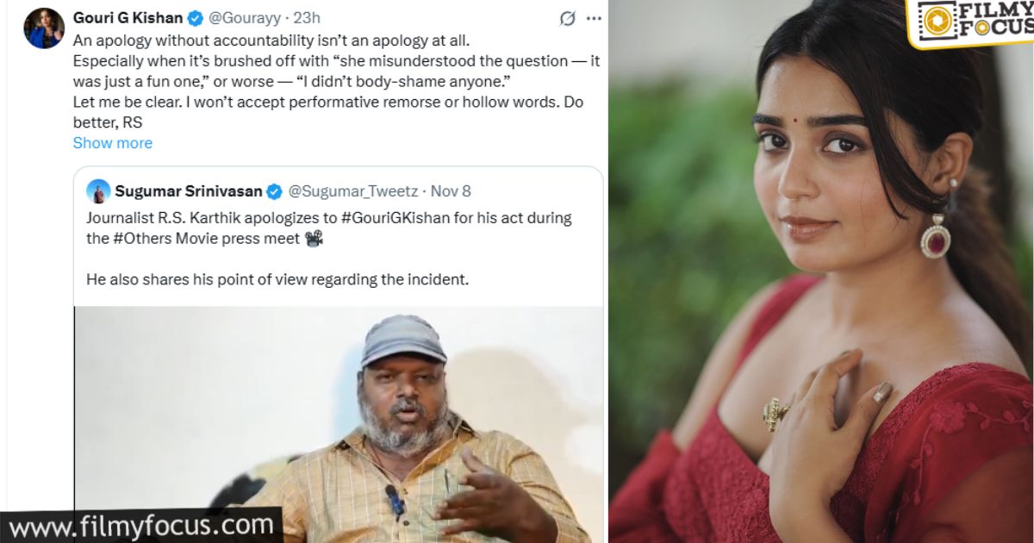Image resolution: width=1034 pixels, height=543 pixels.
Task: Expand the tweet with Show more
Action: (x=112, y=143)
